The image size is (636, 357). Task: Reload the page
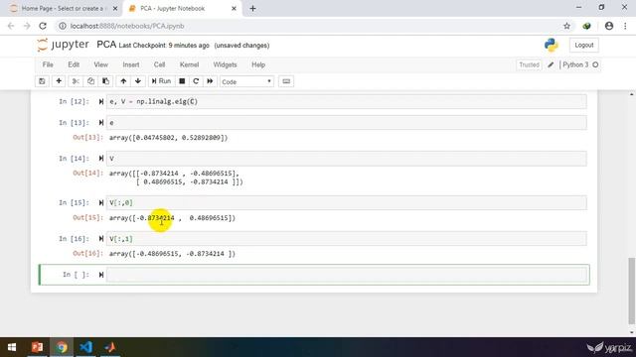(43, 26)
